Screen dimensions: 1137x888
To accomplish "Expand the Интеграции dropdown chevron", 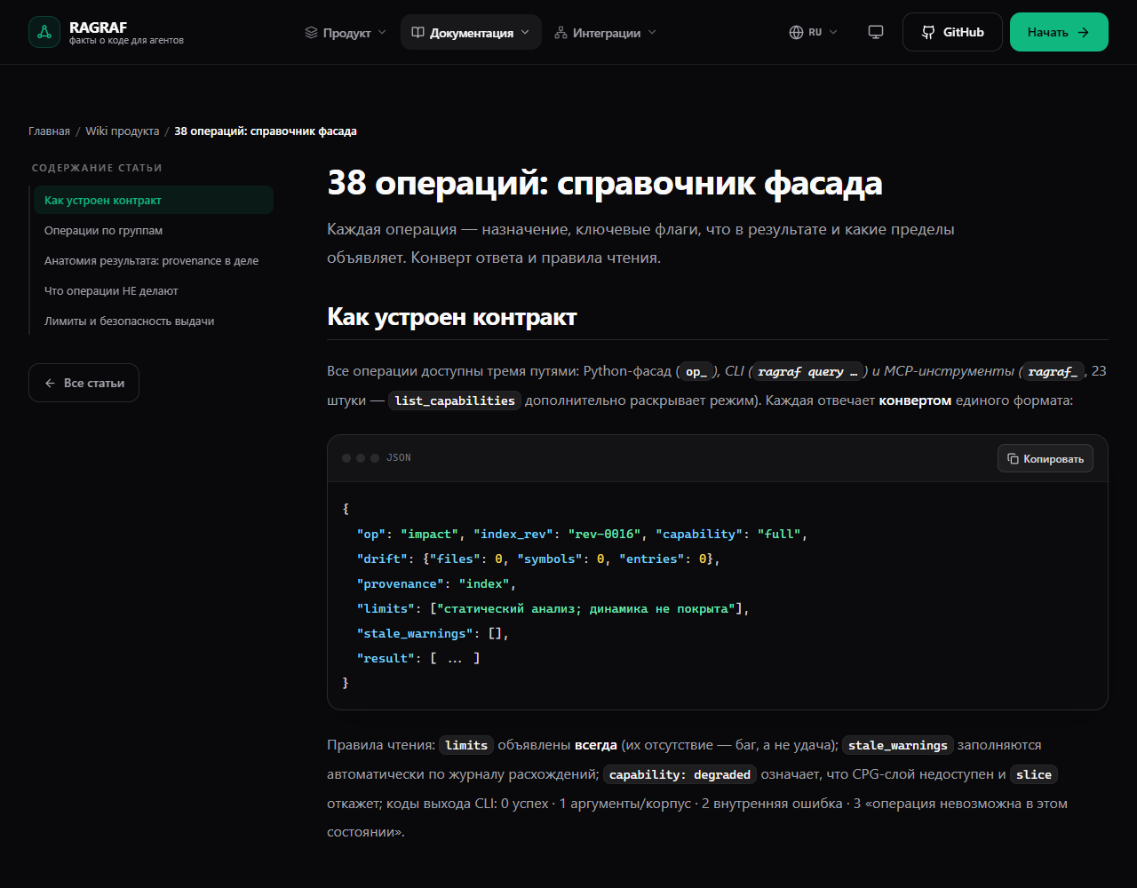I will pos(652,32).
